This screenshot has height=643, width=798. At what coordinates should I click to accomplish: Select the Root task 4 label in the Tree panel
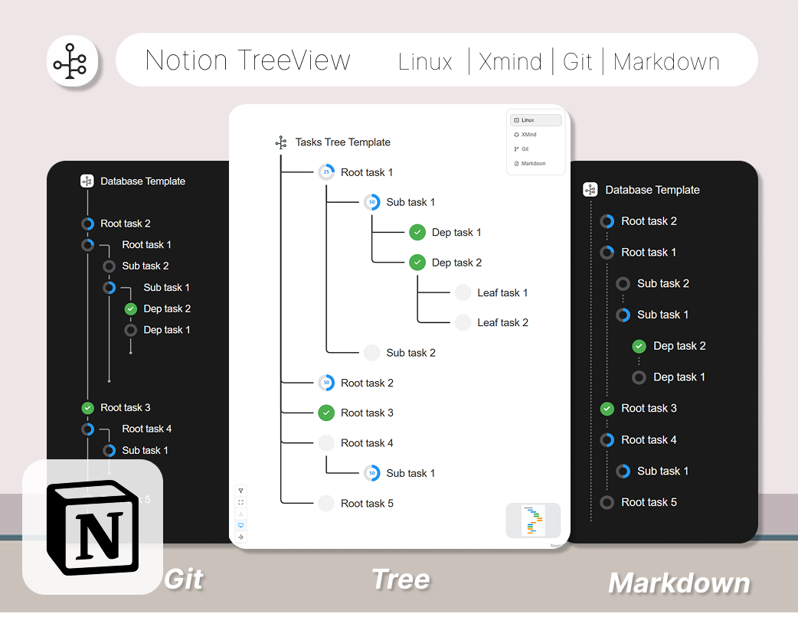tap(367, 443)
